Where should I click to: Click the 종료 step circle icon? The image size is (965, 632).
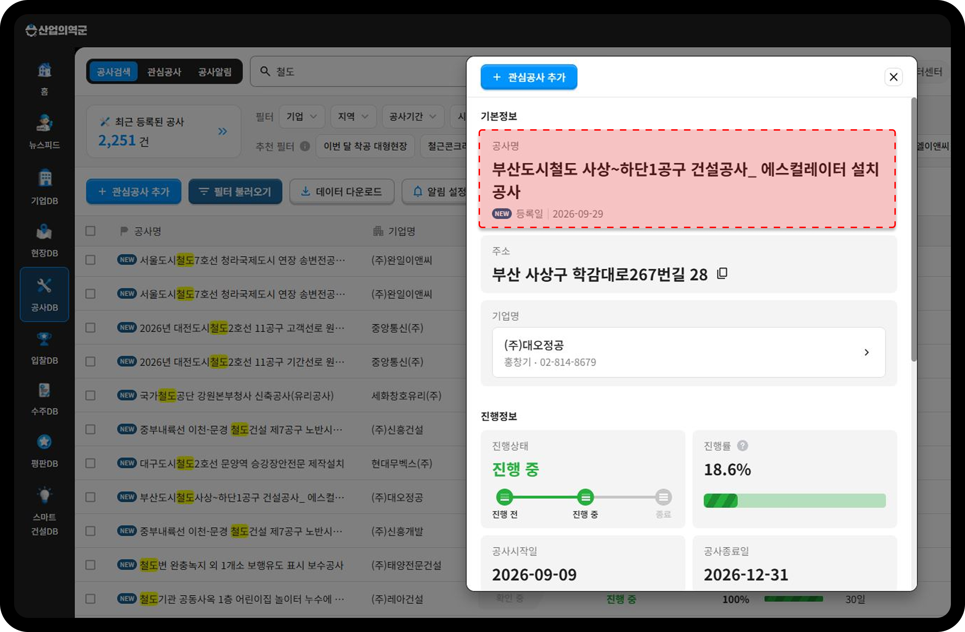click(x=663, y=497)
